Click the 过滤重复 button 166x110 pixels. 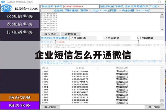71,34
